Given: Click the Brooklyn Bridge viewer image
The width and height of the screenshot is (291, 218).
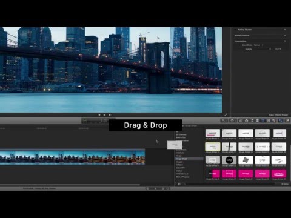Looking at the screenshot, I should coord(111,70).
